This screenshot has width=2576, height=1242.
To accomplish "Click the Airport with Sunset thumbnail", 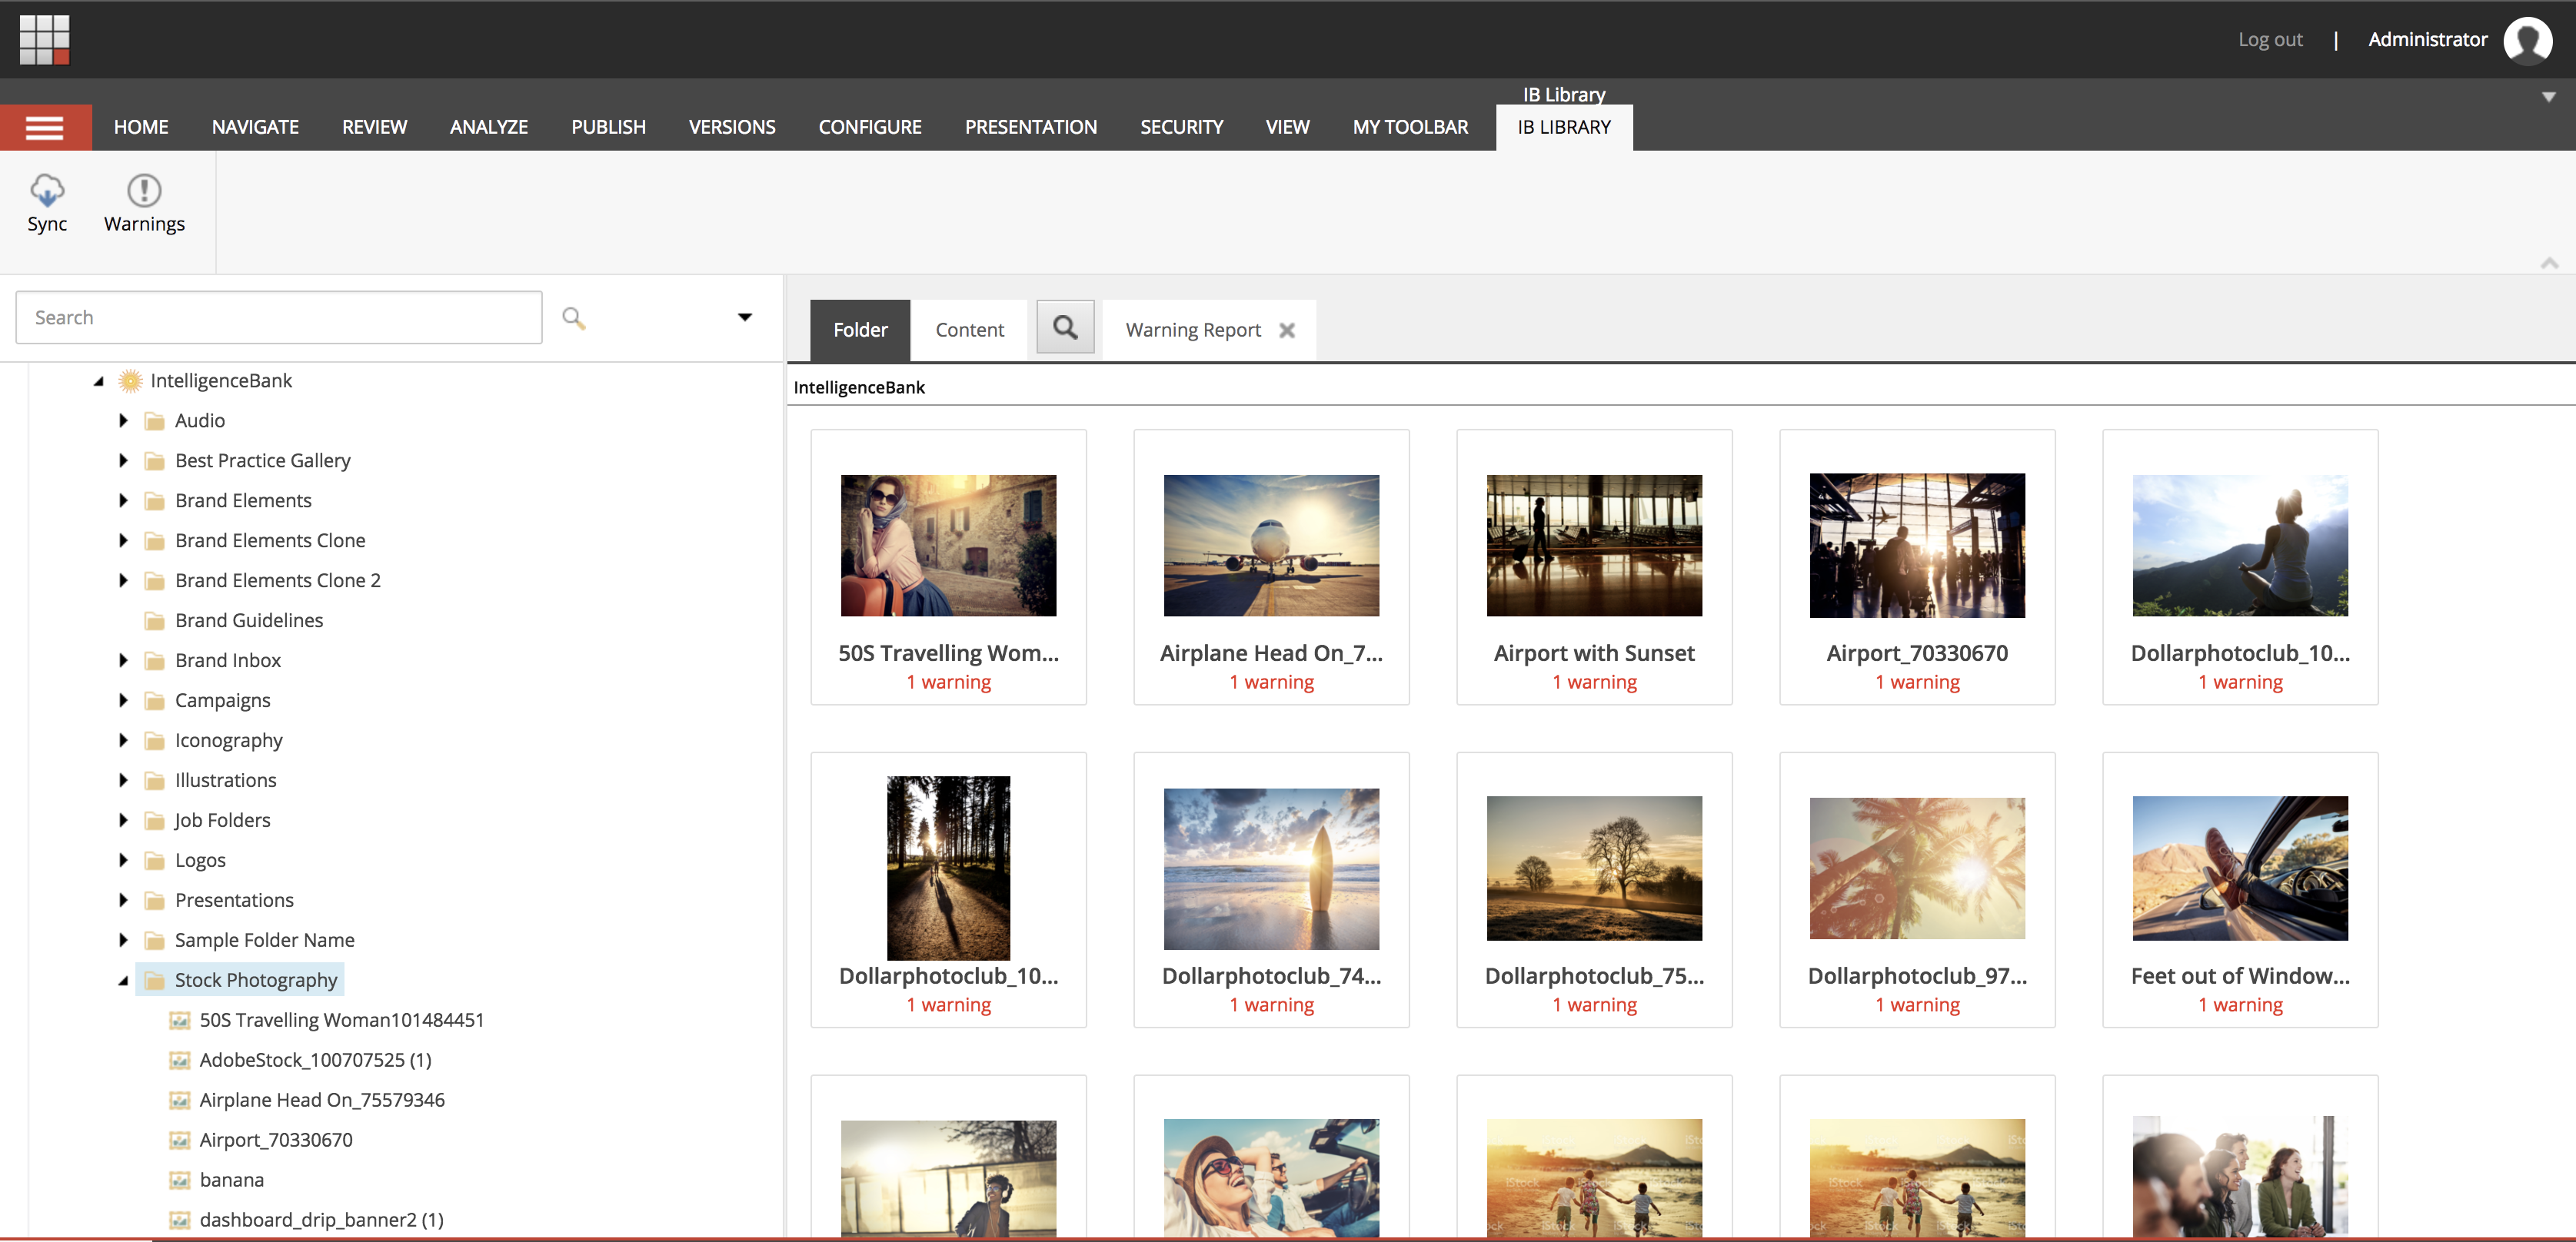I will click(1593, 546).
